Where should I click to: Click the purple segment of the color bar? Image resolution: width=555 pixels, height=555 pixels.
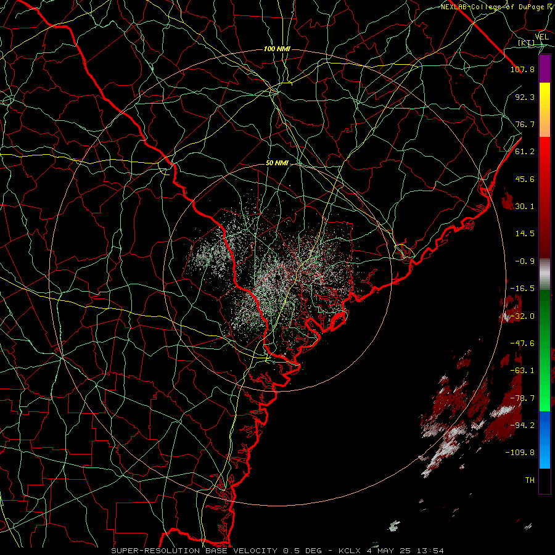[x=545, y=68]
